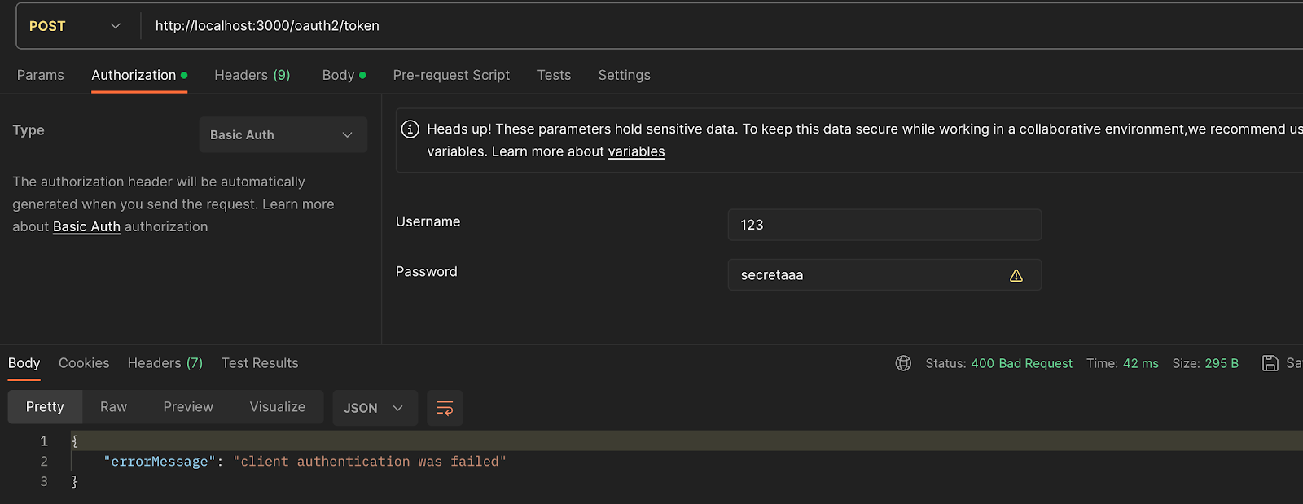Click the network globe icon

pyautogui.click(x=903, y=363)
